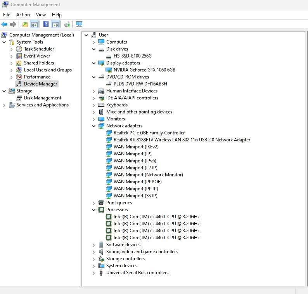Click the Back arrow toolbar icon

coord(4,24)
